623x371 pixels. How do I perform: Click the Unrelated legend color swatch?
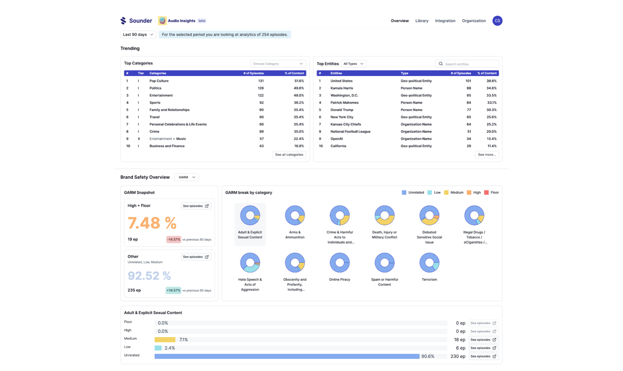tap(404, 193)
